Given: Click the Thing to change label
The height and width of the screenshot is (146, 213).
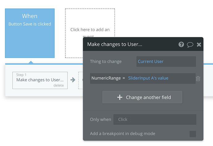Looking at the screenshot, I should pyautogui.click(x=106, y=62).
